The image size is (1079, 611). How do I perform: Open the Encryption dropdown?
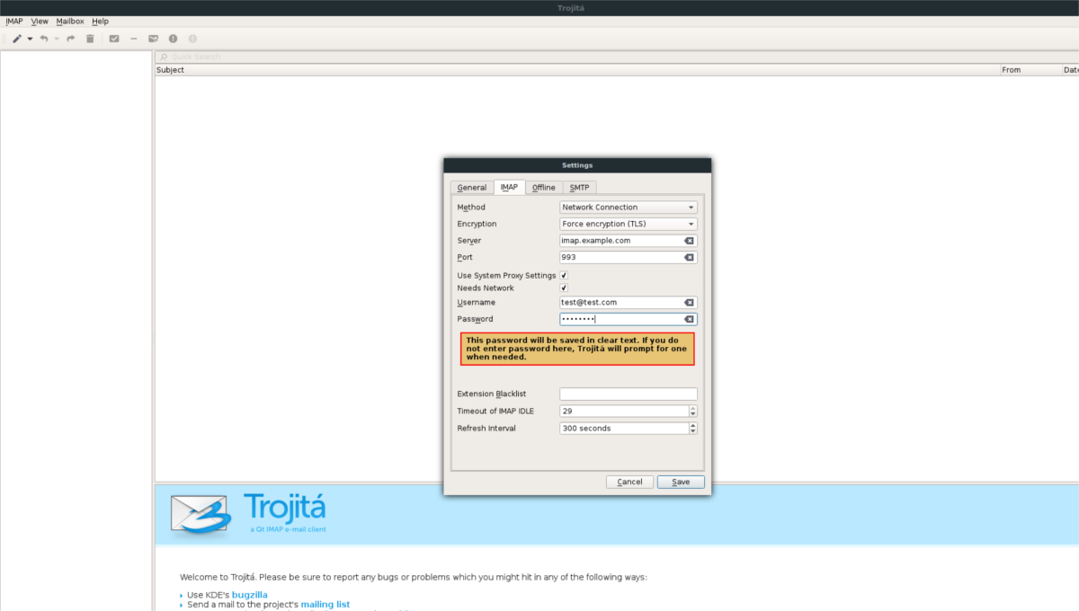(628, 224)
